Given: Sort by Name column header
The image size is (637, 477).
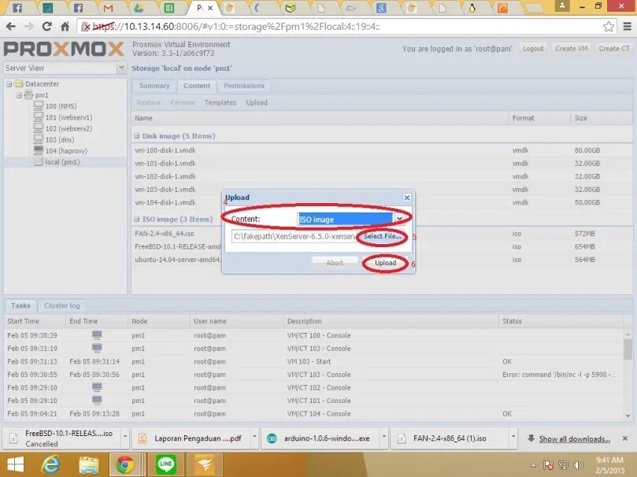Looking at the screenshot, I should [320, 118].
